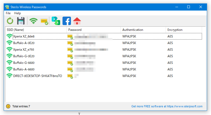Image resolution: width=211 pixels, height=115 pixels.
Task: Click the green Refresh icon in toolbar
Action: 10,21
